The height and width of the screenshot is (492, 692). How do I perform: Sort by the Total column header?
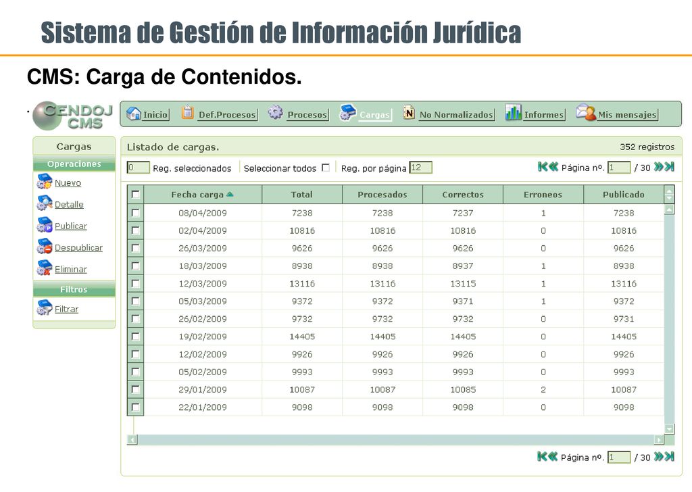(x=302, y=195)
